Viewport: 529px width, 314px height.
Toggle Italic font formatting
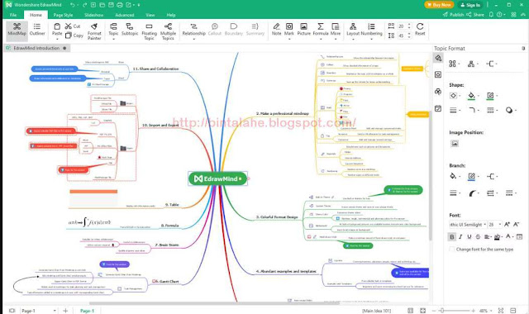pos(461,237)
